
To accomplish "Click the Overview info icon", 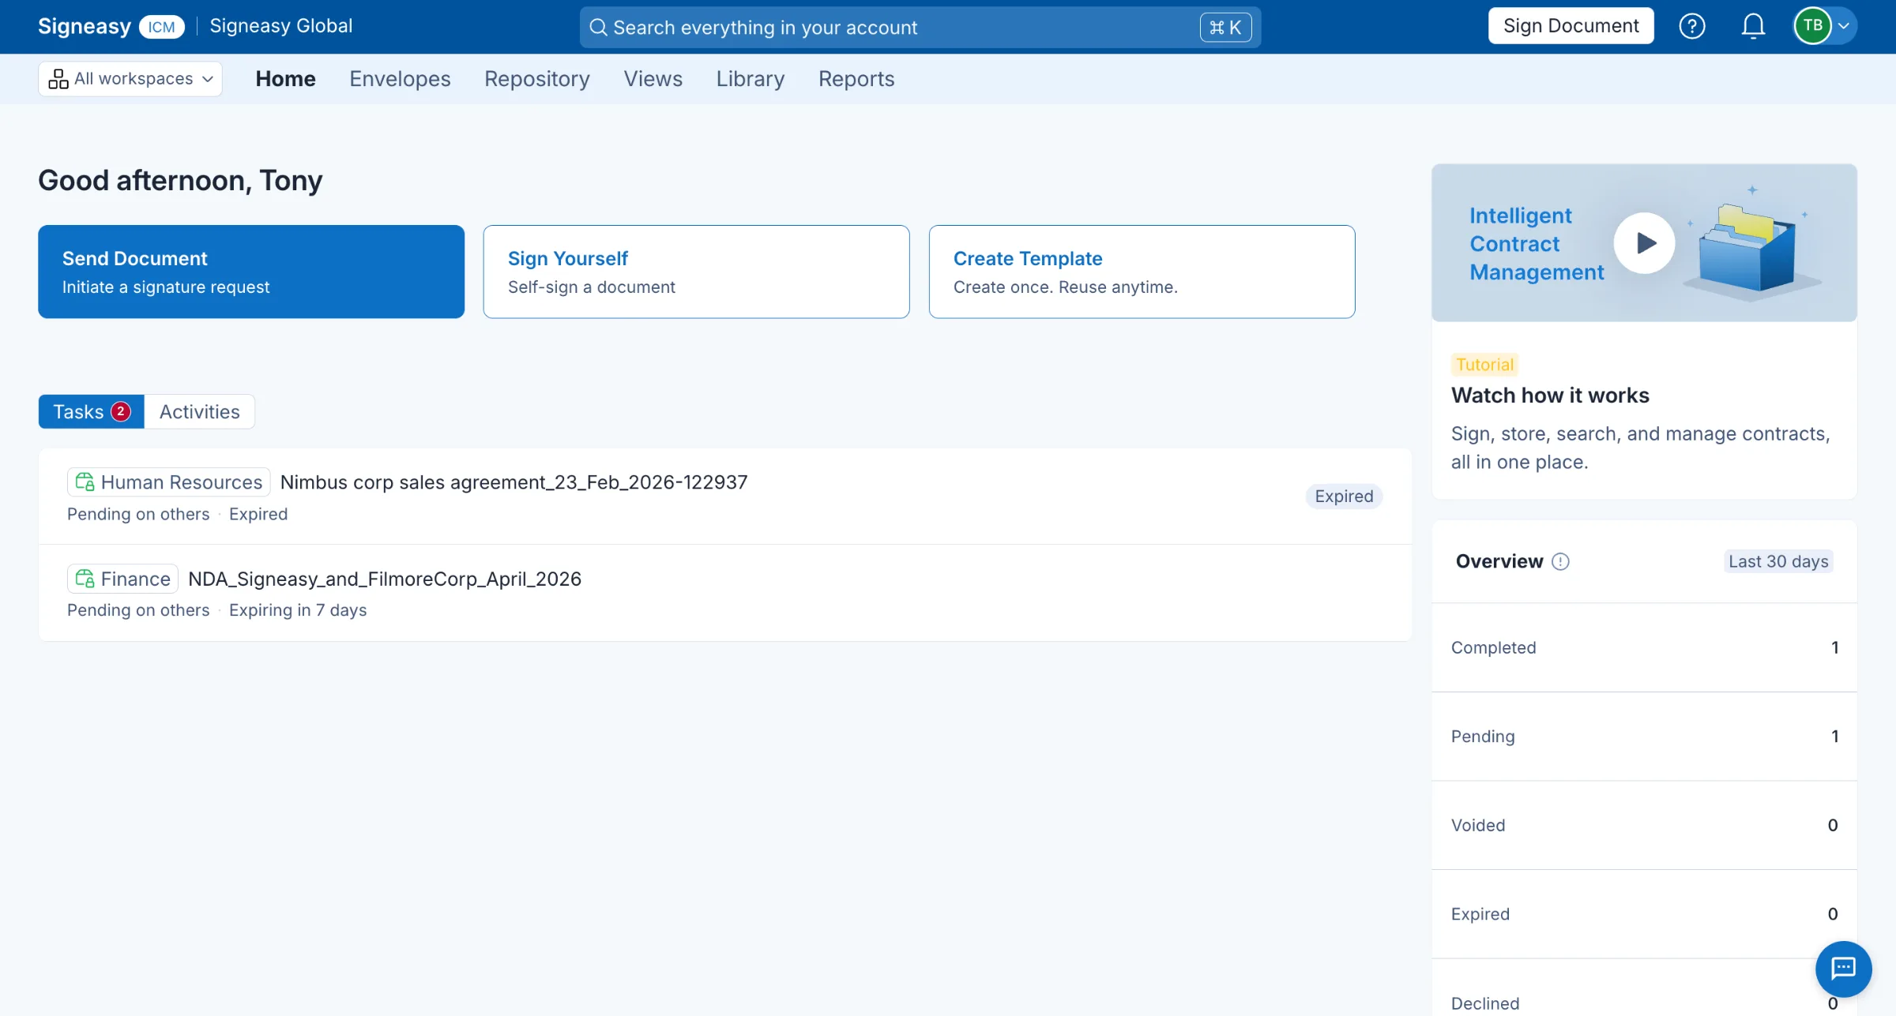I will (1560, 561).
